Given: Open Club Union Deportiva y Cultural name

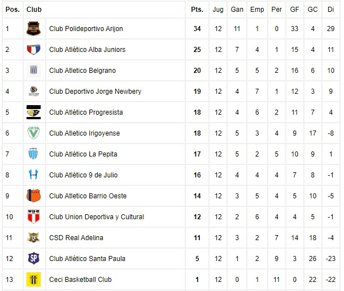Looking at the screenshot, I should (x=97, y=217).
